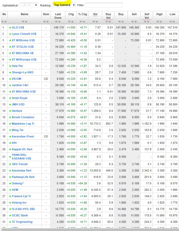Screen dimensions: 179x231
Task: Open Jardine C&C stock link
Action: tap(20, 85)
